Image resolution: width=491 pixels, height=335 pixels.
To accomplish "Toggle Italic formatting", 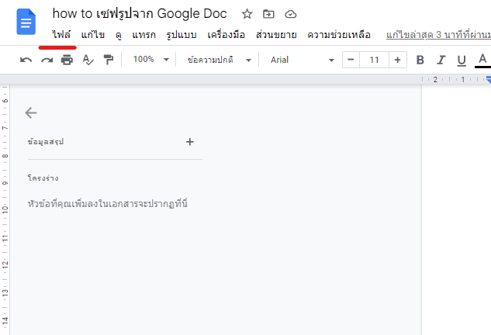I will click(x=441, y=60).
